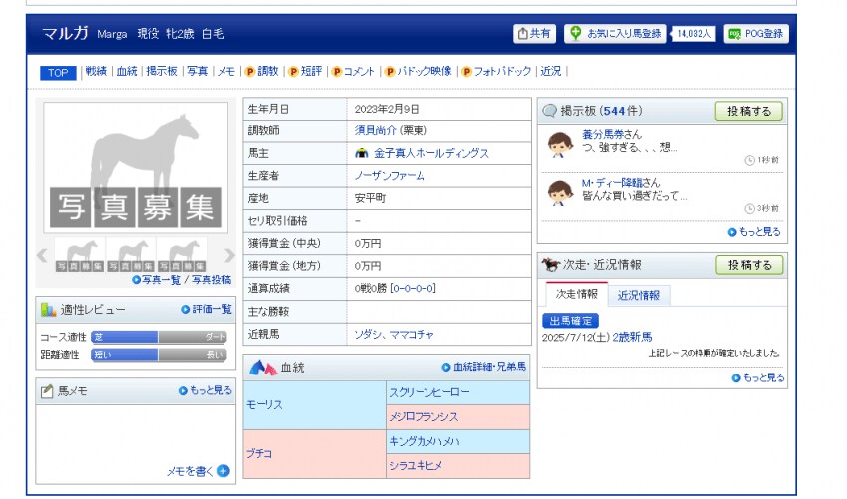
Task: Click the 距離適性 short/long bar
Action: click(x=158, y=355)
